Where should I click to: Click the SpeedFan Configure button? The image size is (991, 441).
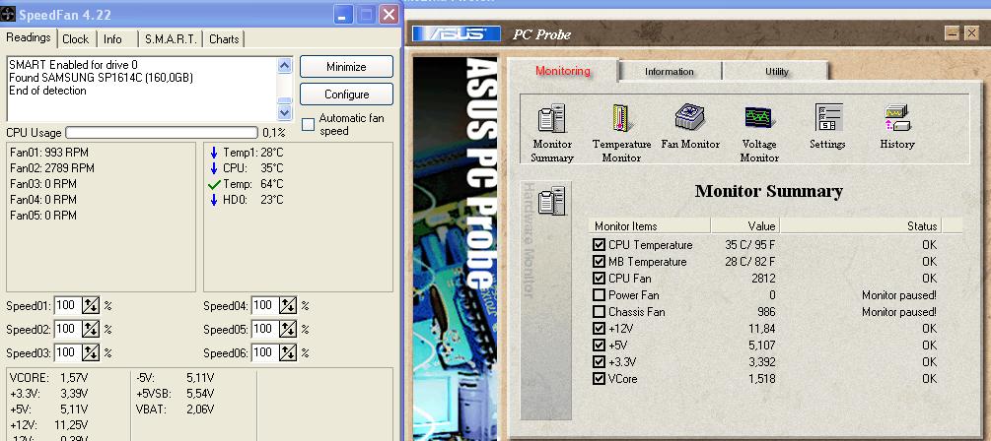point(346,94)
